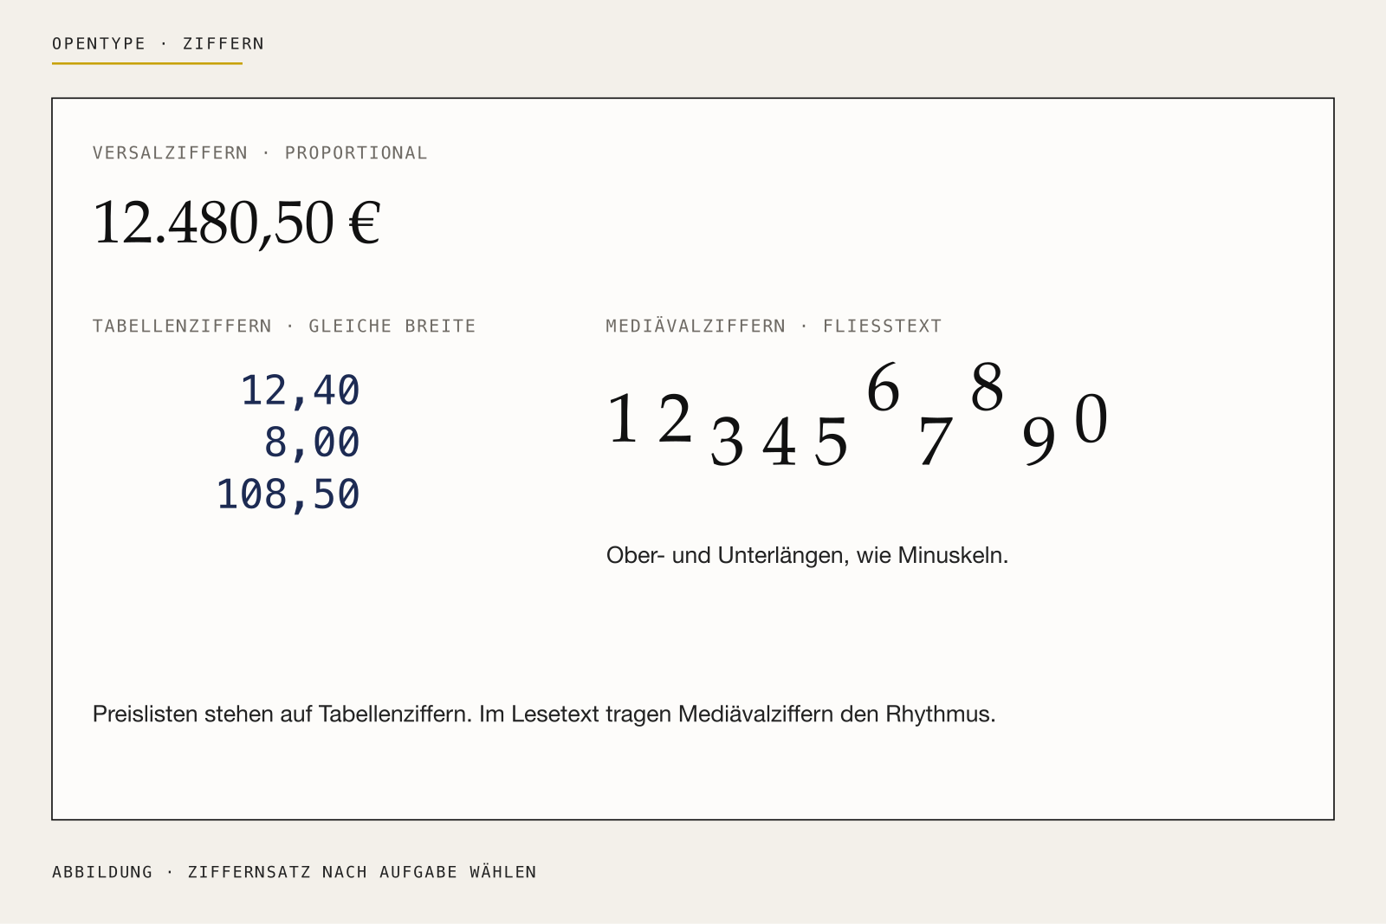Viewport: 1386px width, 924px height.
Task: Click the 'VERSALZIFFERN · PROPORTIONAL' label
Action: 260,152
